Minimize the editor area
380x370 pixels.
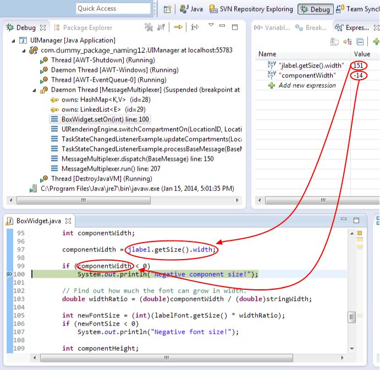coord(344,218)
